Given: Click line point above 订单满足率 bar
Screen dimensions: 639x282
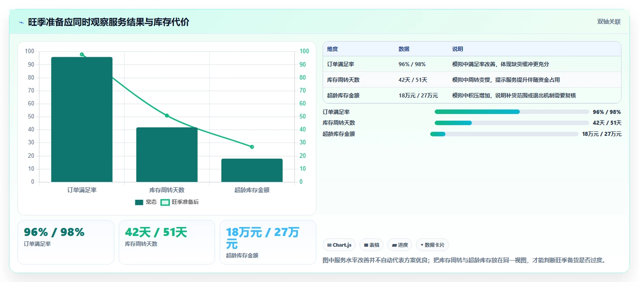Looking at the screenshot, I should coord(82,55).
